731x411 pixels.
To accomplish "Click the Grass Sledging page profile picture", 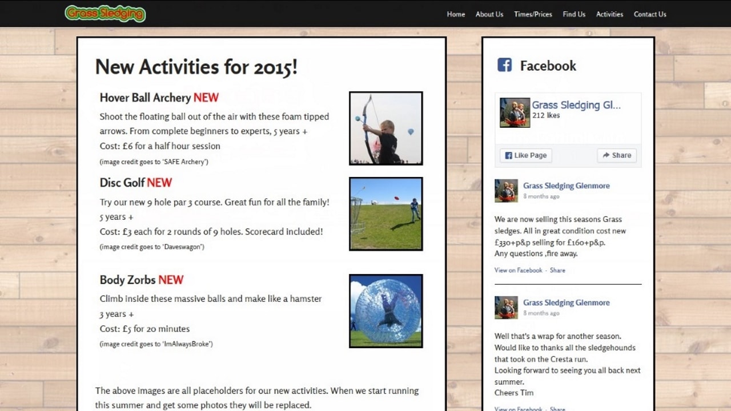I will click(514, 112).
